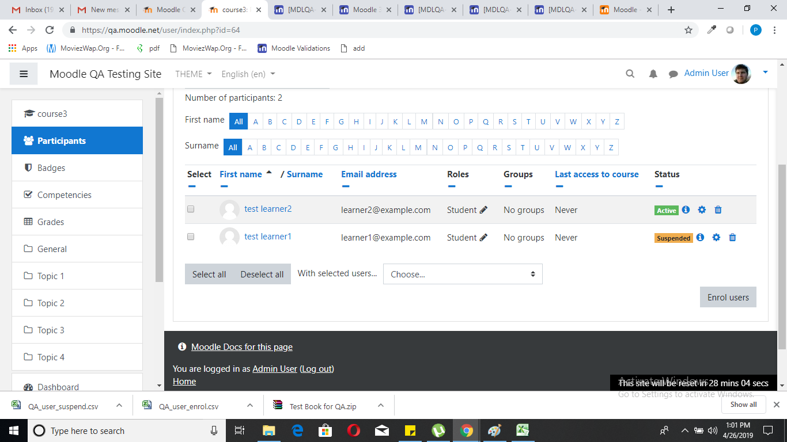Image resolution: width=787 pixels, height=442 pixels.
Task: Open Badges in the course sidebar
Action: coord(77,167)
